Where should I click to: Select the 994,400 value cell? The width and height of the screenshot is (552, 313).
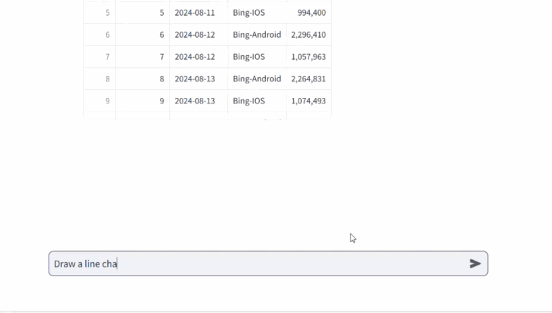[x=309, y=13]
